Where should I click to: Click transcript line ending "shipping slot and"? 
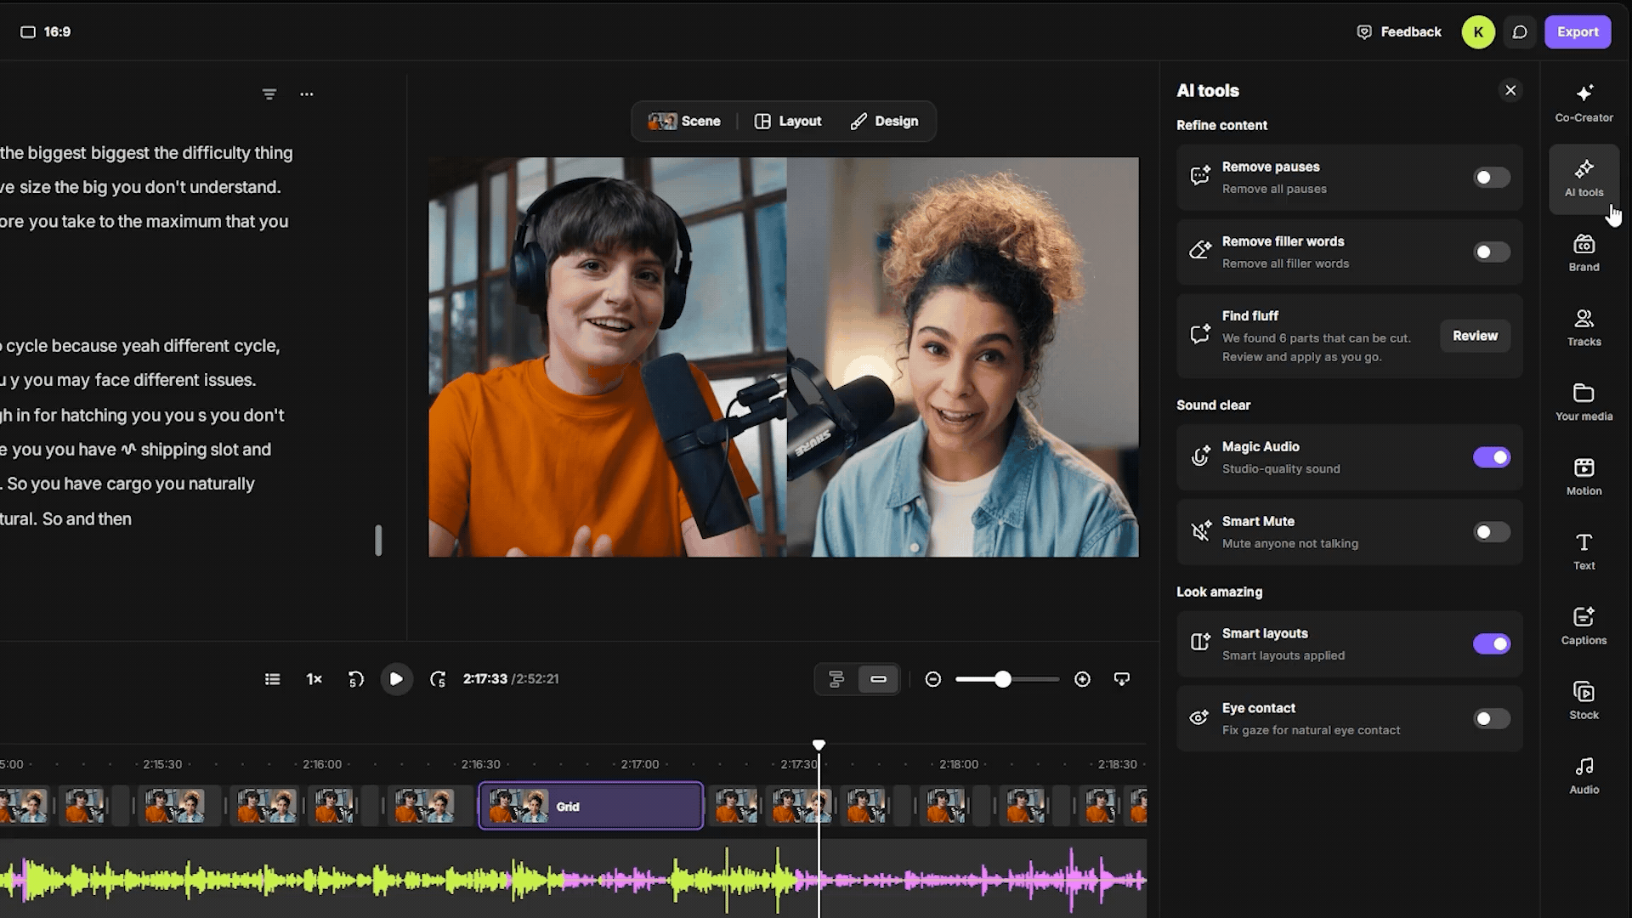click(136, 450)
